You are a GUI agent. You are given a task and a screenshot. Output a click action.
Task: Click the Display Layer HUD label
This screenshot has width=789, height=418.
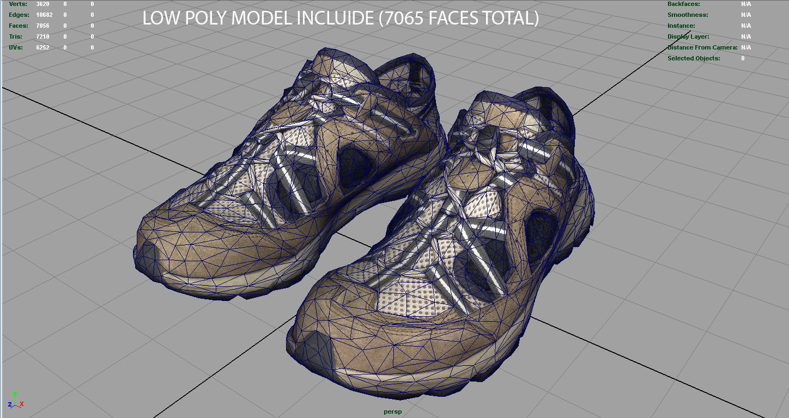pyautogui.click(x=688, y=36)
